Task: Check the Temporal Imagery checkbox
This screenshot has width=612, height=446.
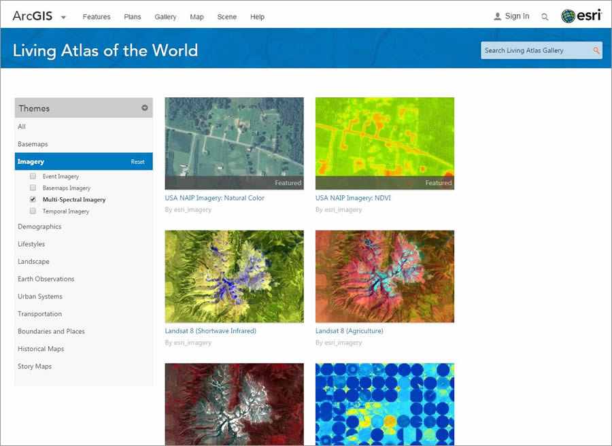Action: tap(33, 211)
